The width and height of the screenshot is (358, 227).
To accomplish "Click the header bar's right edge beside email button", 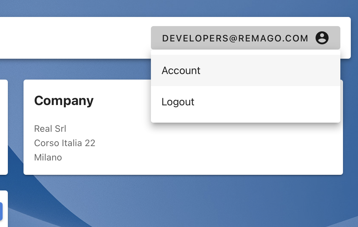I will (346, 38).
